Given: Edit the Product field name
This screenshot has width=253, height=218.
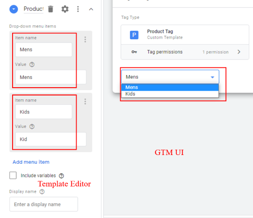Looking at the screenshot, I should coord(33,9).
